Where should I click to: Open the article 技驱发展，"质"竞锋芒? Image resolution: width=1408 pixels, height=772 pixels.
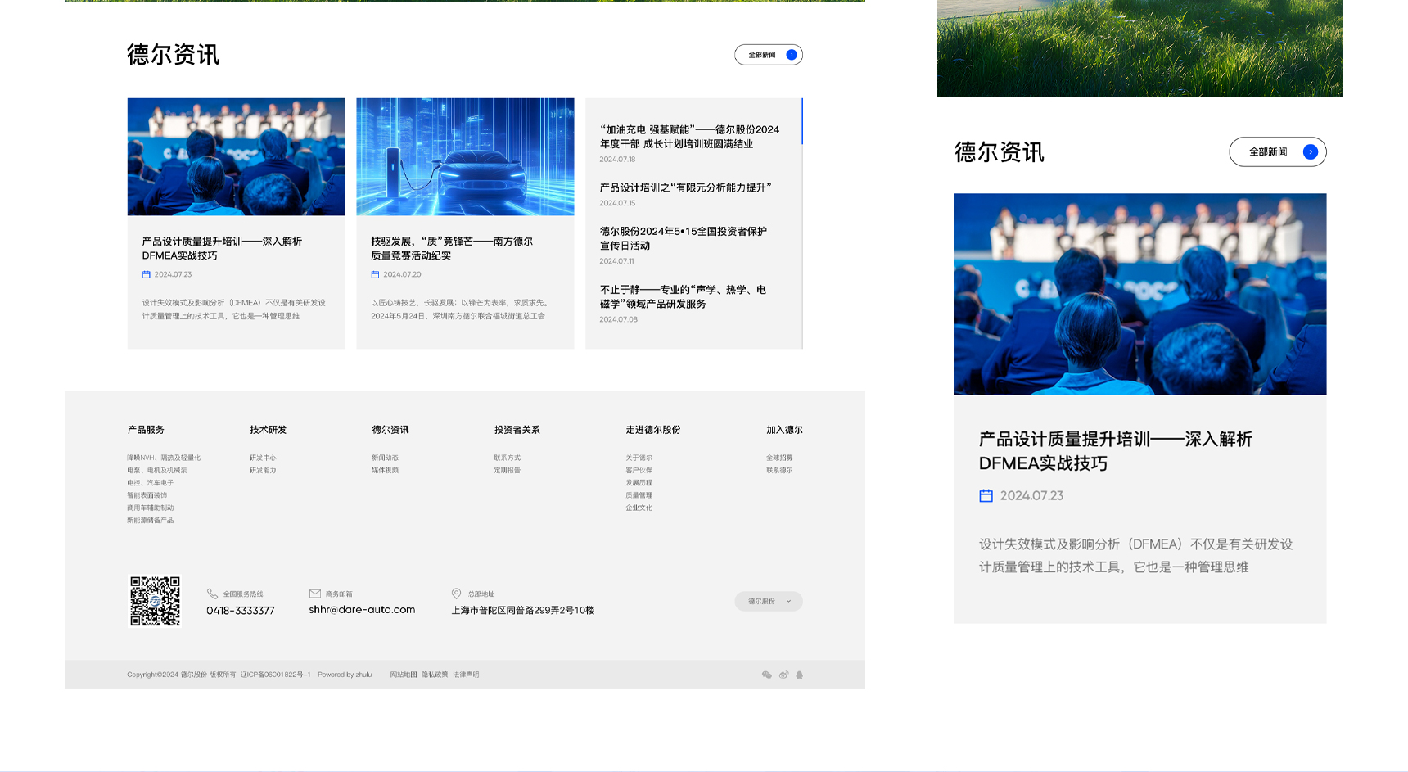452,248
